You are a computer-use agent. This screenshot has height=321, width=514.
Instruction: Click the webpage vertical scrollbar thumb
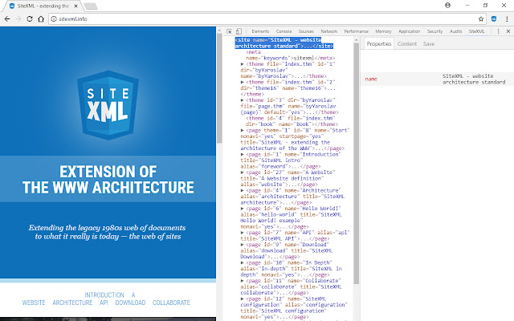coord(219,87)
